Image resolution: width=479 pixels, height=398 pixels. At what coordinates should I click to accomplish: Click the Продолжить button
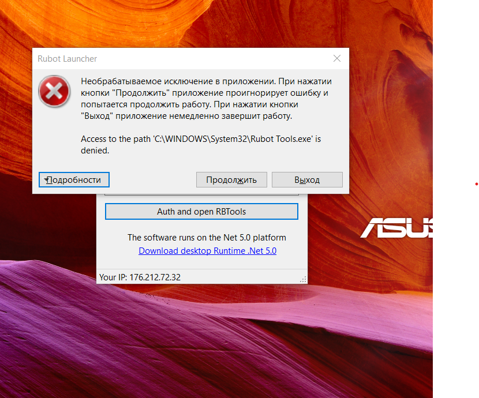tap(231, 180)
